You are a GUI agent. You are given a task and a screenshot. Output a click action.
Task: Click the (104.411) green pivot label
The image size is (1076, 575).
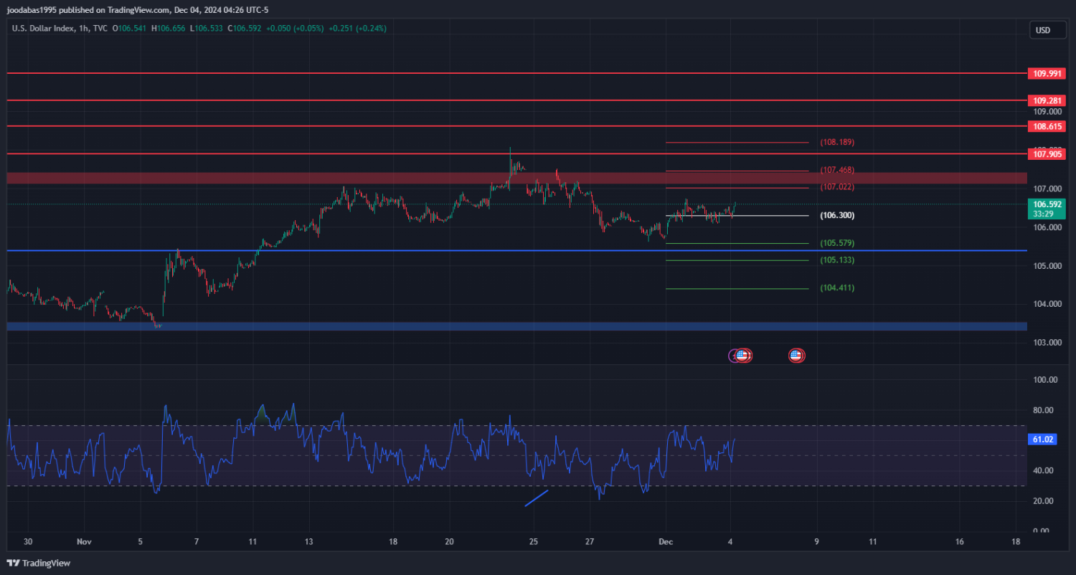click(837, 287)
